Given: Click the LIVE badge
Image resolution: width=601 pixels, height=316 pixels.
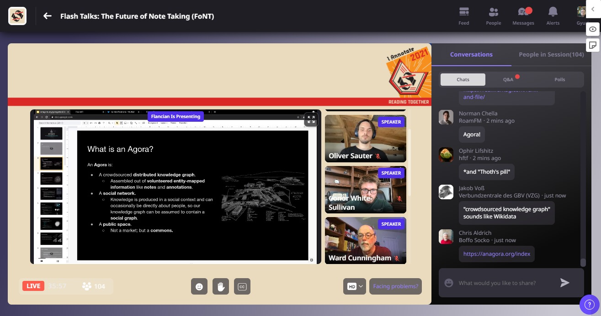Looking at the screenshot, I should [x=33, y=286].
